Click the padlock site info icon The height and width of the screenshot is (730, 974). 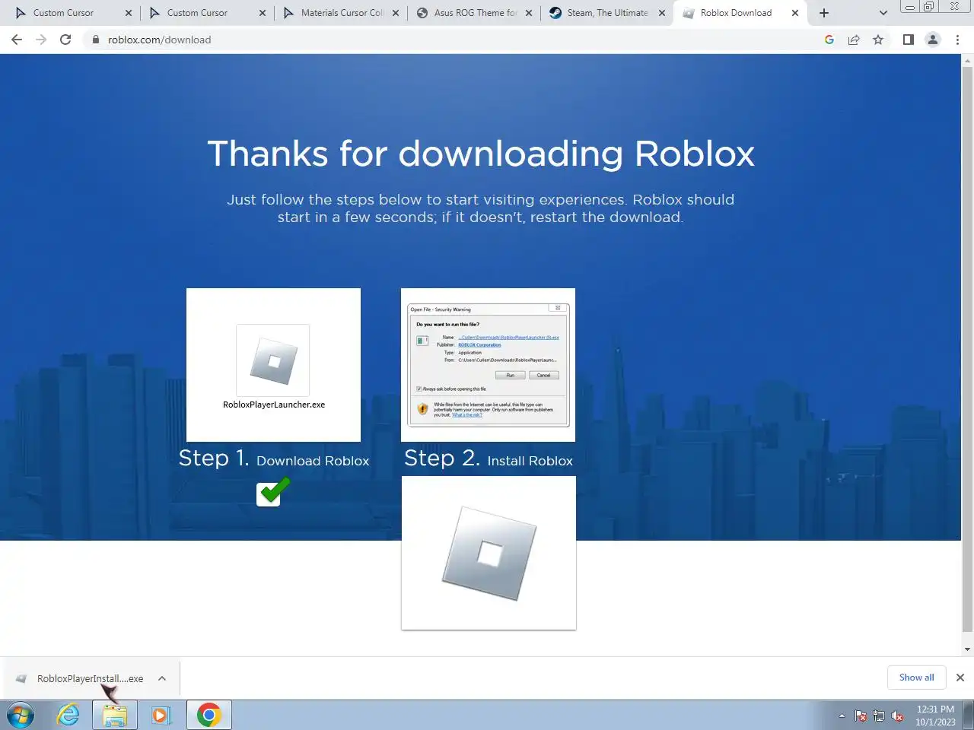96,40
